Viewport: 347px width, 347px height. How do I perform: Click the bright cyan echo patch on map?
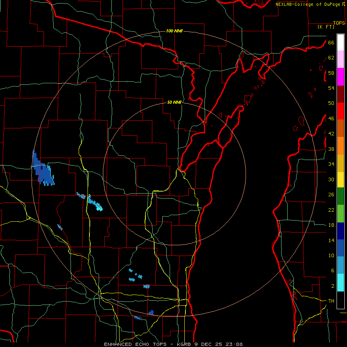tap(99, 208)
